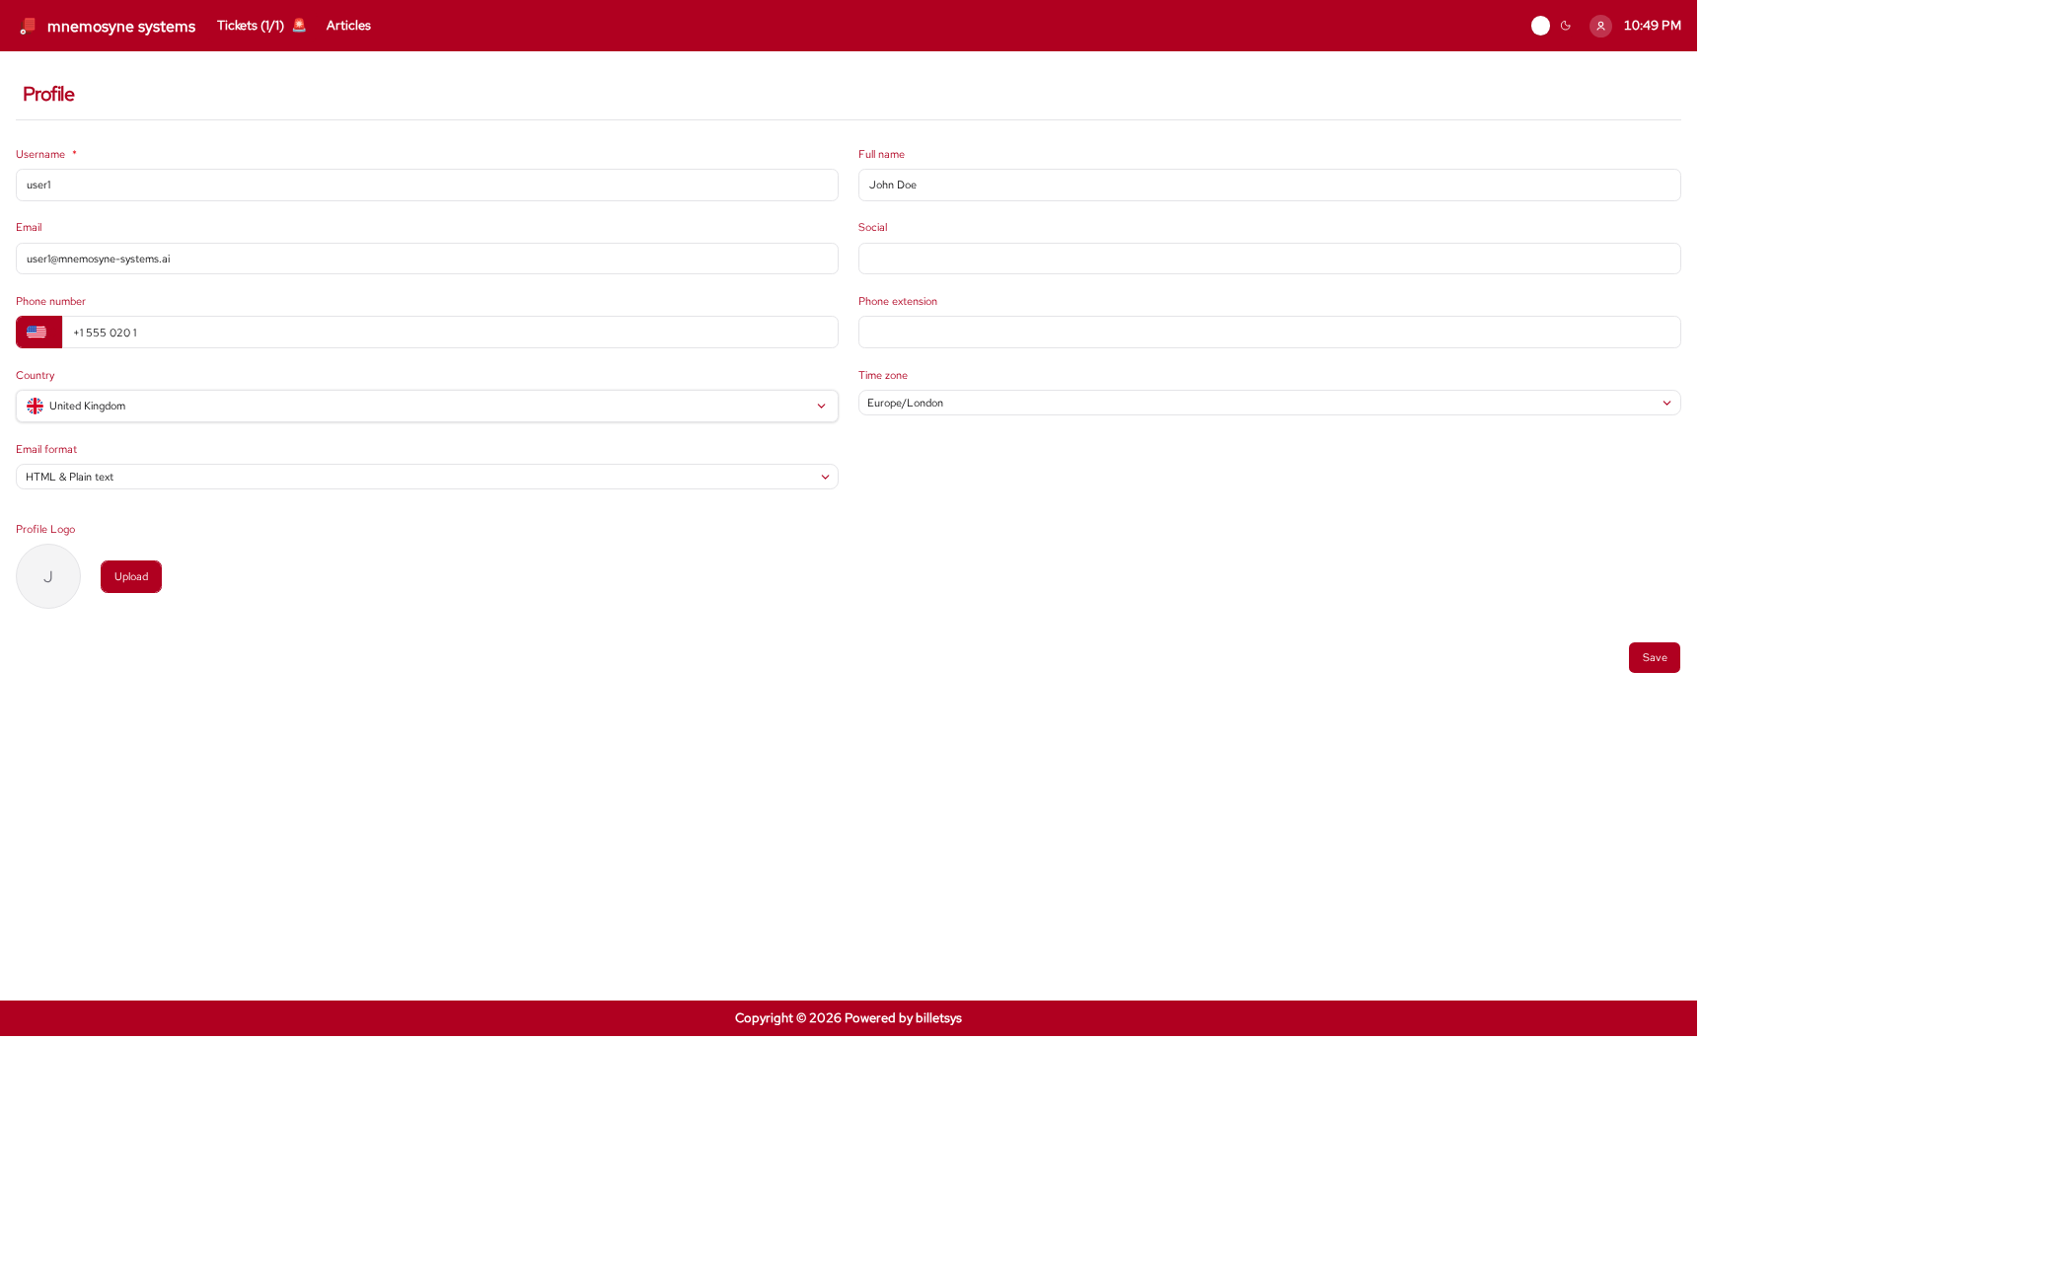Toggle the light/dark theme switch
2070x1263 pixels.
click(1540, 26)
